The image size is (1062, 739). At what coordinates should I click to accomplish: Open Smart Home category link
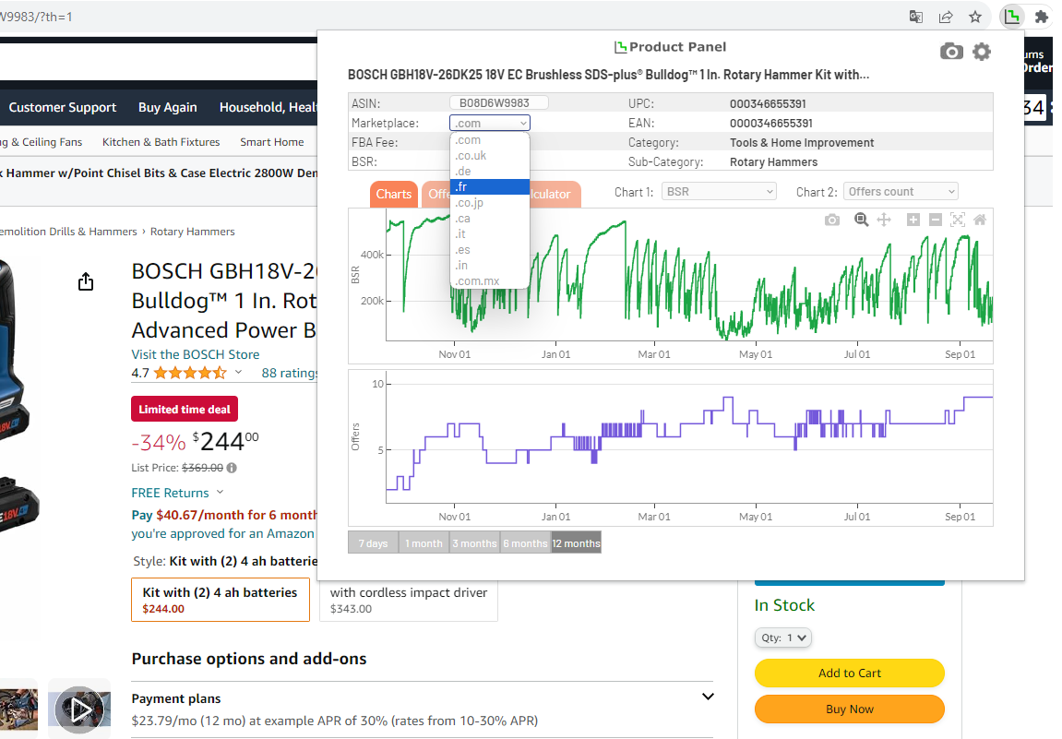pos(271,142)
